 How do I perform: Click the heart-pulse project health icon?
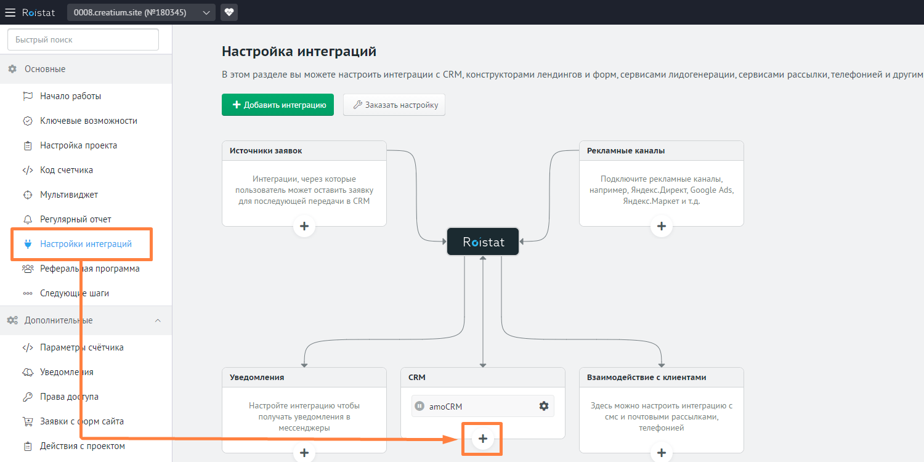pos(229,12)
